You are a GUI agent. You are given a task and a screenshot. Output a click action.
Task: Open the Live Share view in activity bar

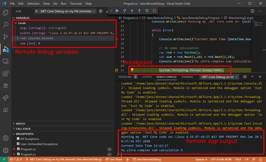[x=5, y=98]
